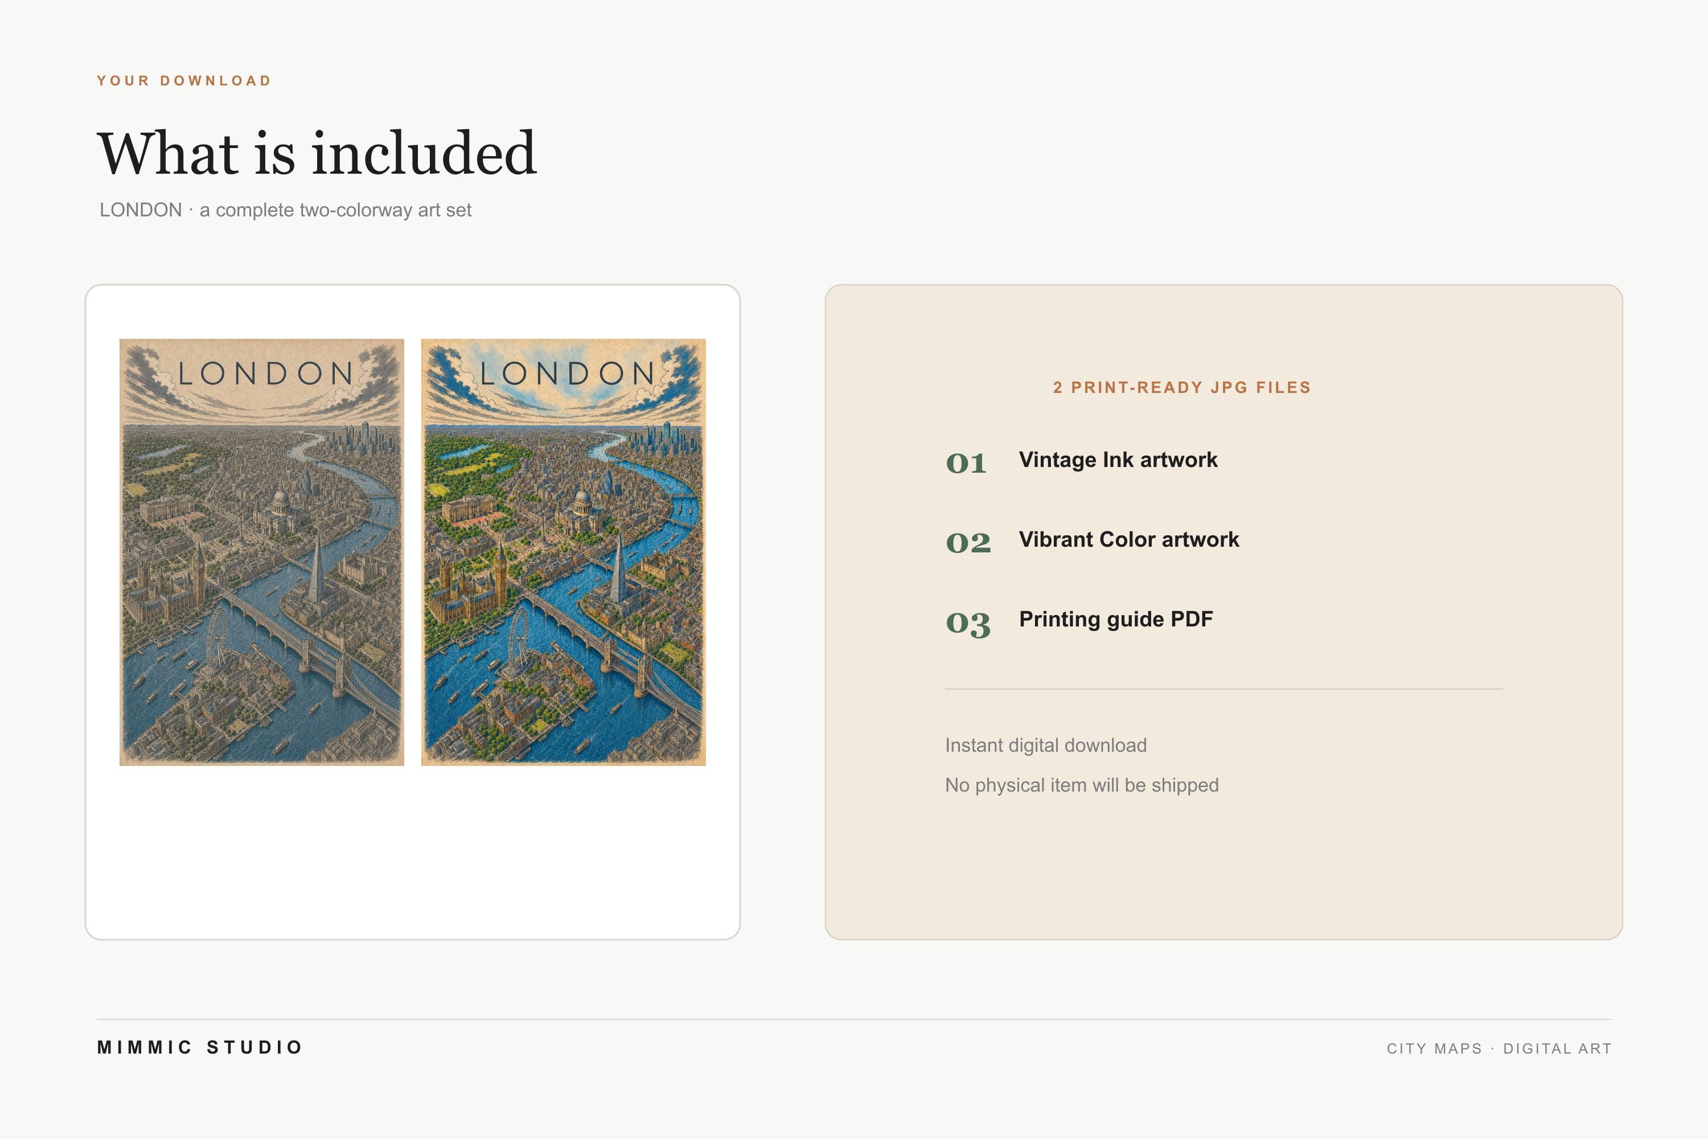Click the LONDON title on vibrant poster
1708x1139 pixels.
point(567,374)
